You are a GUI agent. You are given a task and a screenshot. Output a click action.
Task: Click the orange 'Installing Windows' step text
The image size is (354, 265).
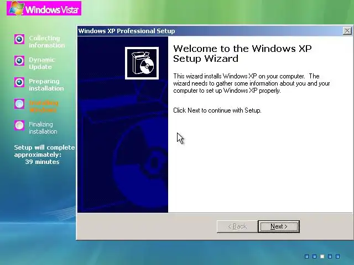click(44, 107)
